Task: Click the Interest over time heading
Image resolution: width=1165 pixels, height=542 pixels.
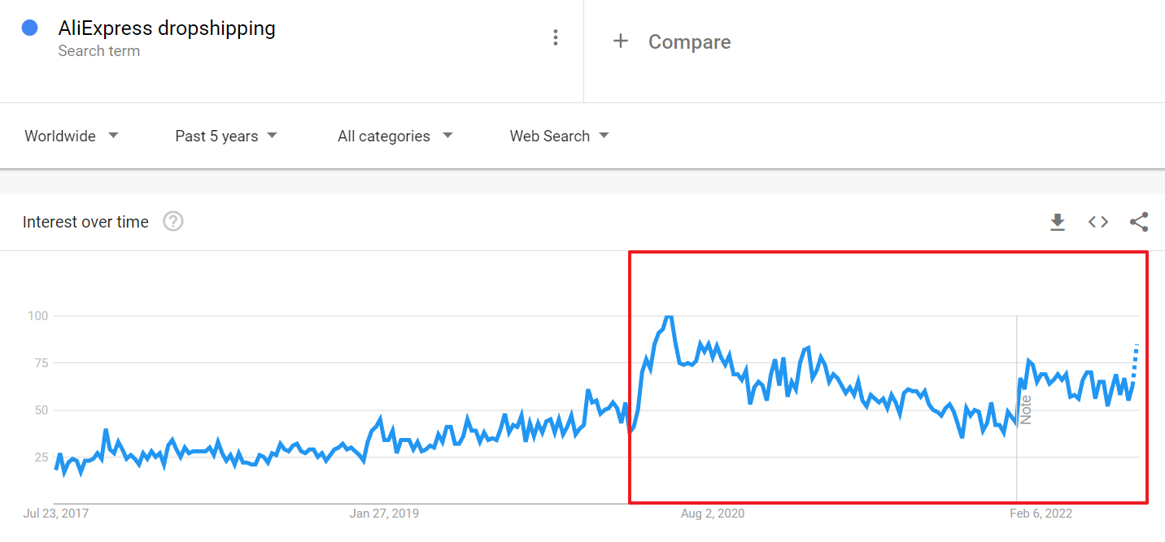Action: (x=85, y=222)
